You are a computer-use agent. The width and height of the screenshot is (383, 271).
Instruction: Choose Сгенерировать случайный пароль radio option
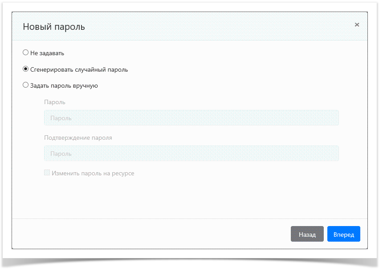click(25, 69)
